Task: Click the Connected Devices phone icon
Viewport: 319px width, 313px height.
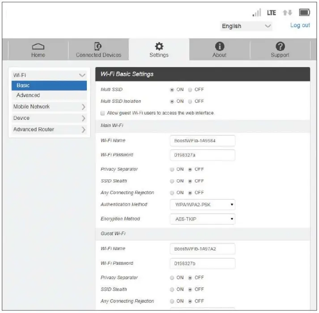Action: [98, 46]
